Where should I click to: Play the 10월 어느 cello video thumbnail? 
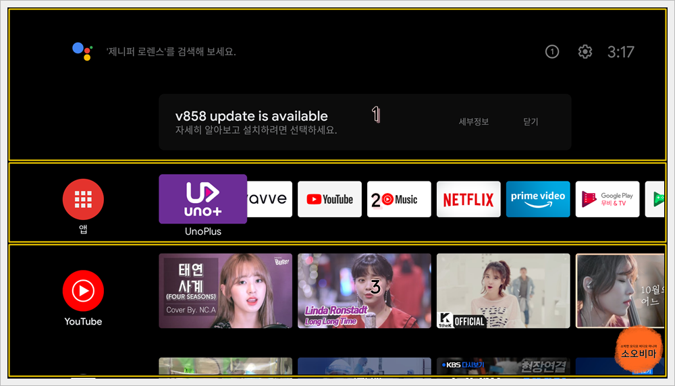(x=620, y=290)
